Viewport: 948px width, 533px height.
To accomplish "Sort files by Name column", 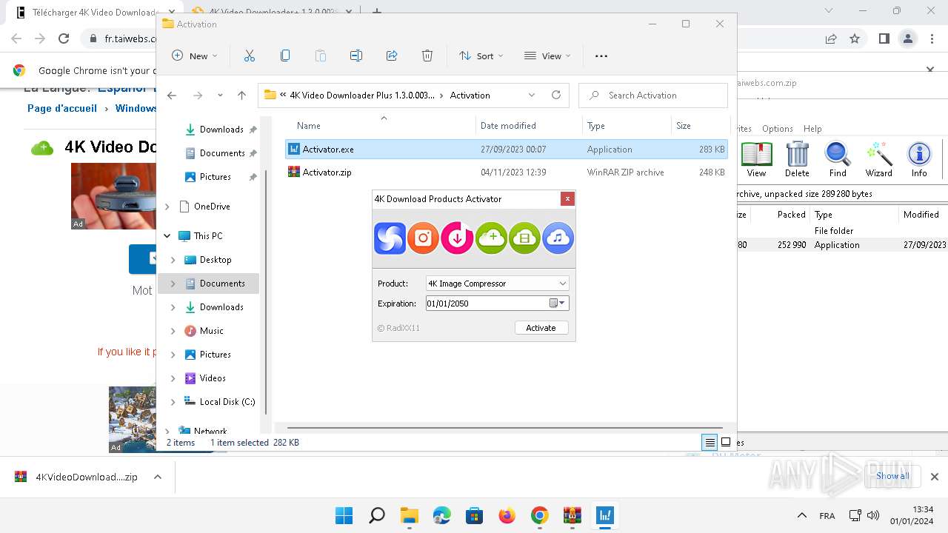I will click(x=309, y=126).
